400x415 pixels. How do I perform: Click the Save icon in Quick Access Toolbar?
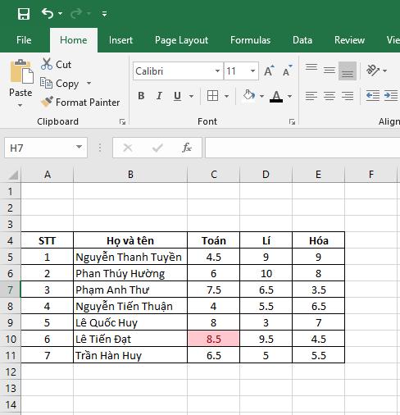24,14
